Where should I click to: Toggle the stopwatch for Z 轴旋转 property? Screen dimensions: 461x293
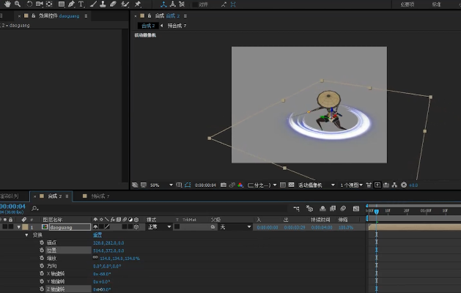42,289
